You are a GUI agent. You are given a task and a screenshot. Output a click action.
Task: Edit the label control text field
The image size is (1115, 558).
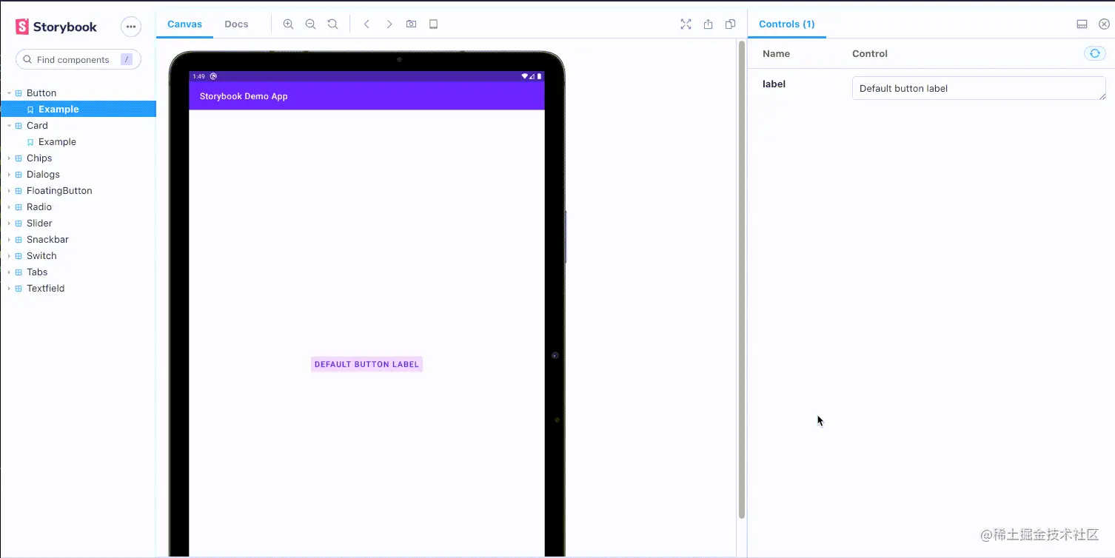tap(979, 88)
